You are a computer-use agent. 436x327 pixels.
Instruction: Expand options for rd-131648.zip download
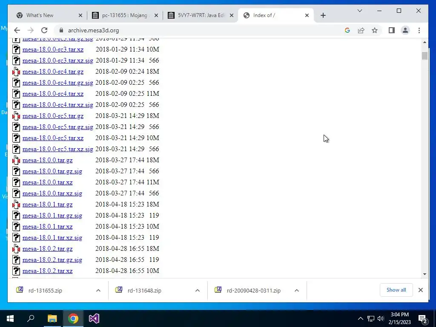click(198, 290)
